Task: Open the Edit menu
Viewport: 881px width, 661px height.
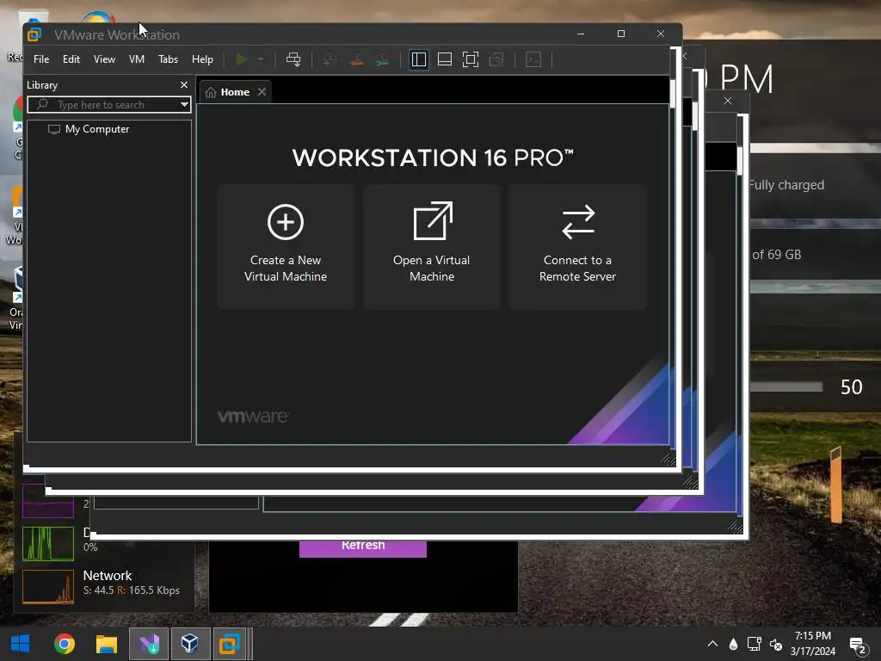Action: (71, 59)
